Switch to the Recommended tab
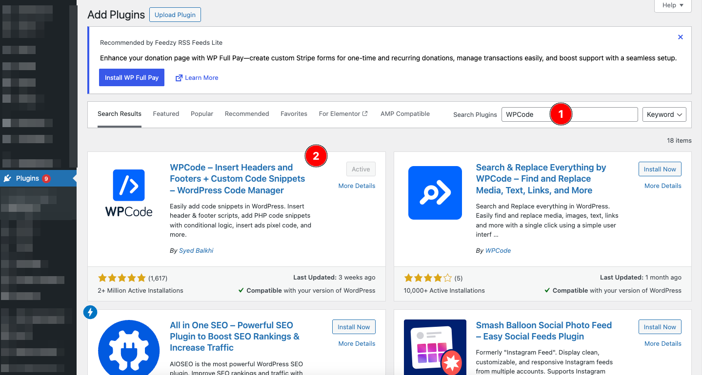Image resolution: width=702 pixels, height=375 pixels. (247, 114)
